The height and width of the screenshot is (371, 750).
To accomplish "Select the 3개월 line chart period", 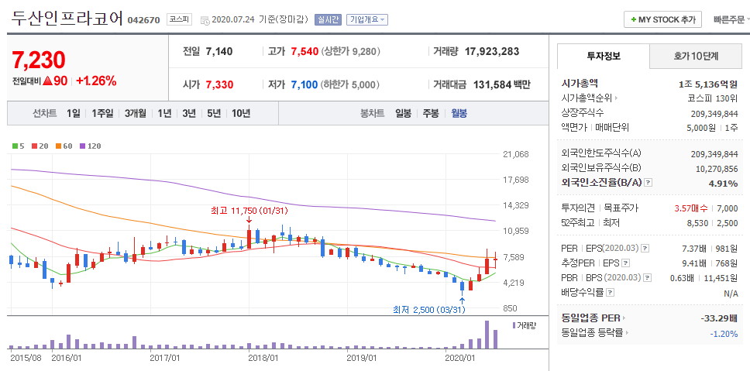I will (136, 113).
